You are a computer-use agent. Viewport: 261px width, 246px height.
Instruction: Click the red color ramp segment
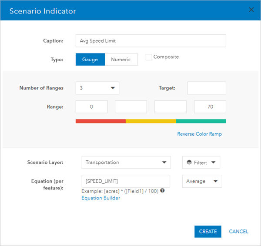(x=100, y=121)
